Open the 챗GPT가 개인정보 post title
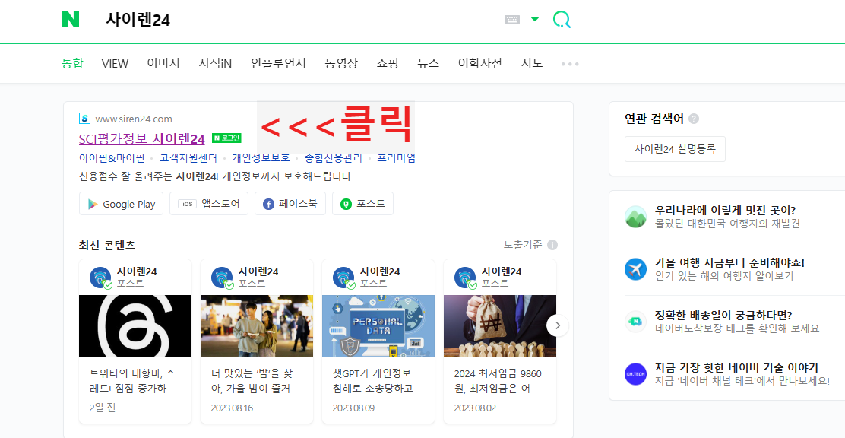Screen dimensions: 845x438 click(377, 381)
